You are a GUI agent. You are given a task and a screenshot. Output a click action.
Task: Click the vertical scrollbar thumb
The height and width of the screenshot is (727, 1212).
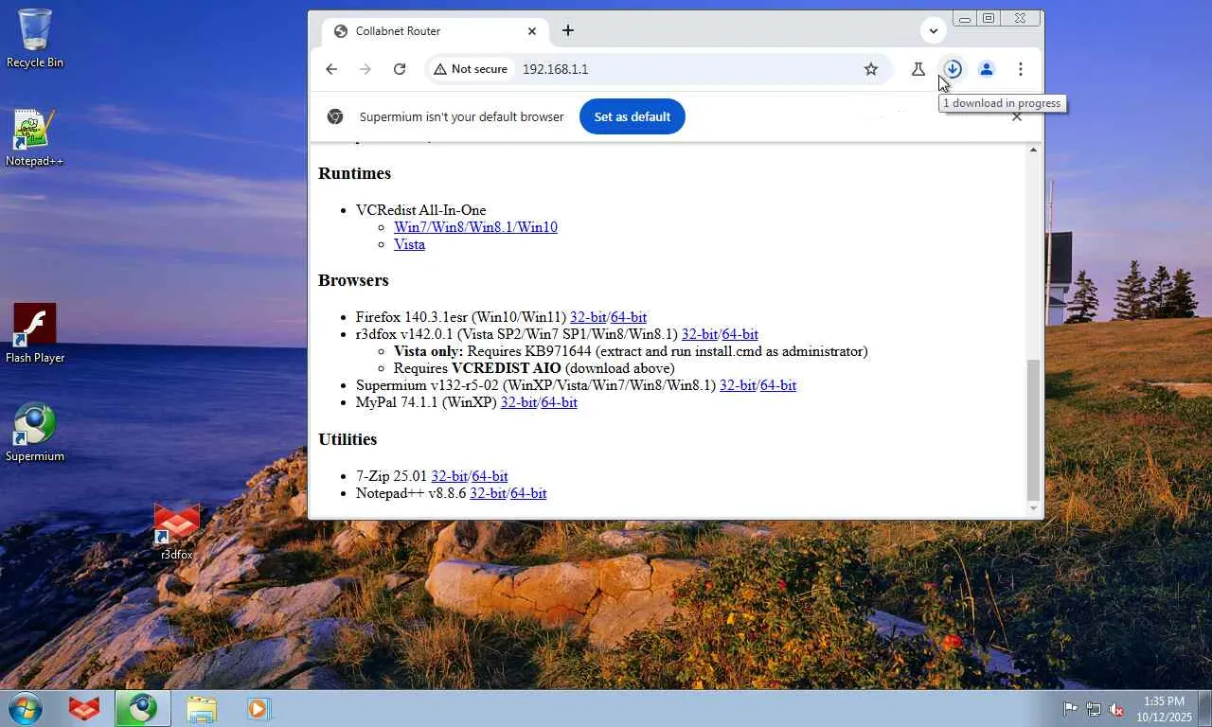1034,429
